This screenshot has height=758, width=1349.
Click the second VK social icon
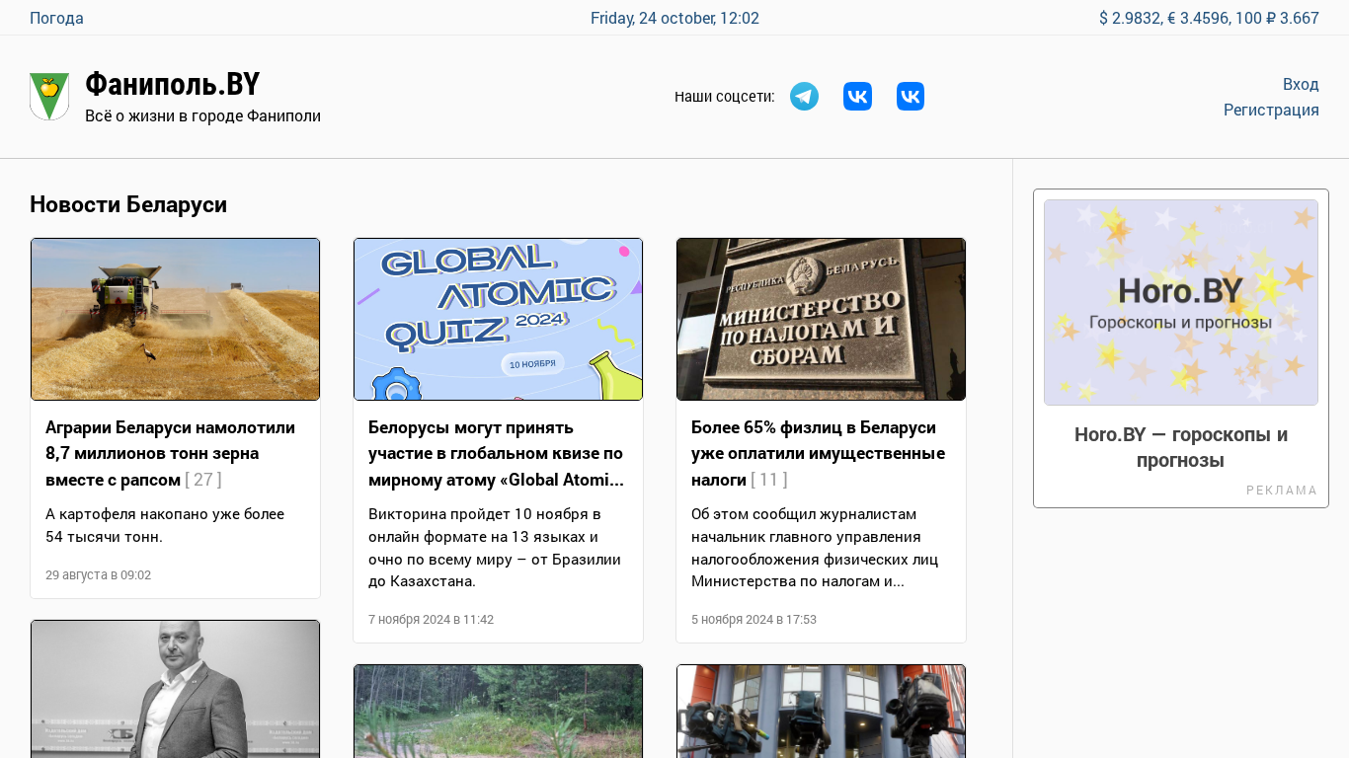(911, 97)
